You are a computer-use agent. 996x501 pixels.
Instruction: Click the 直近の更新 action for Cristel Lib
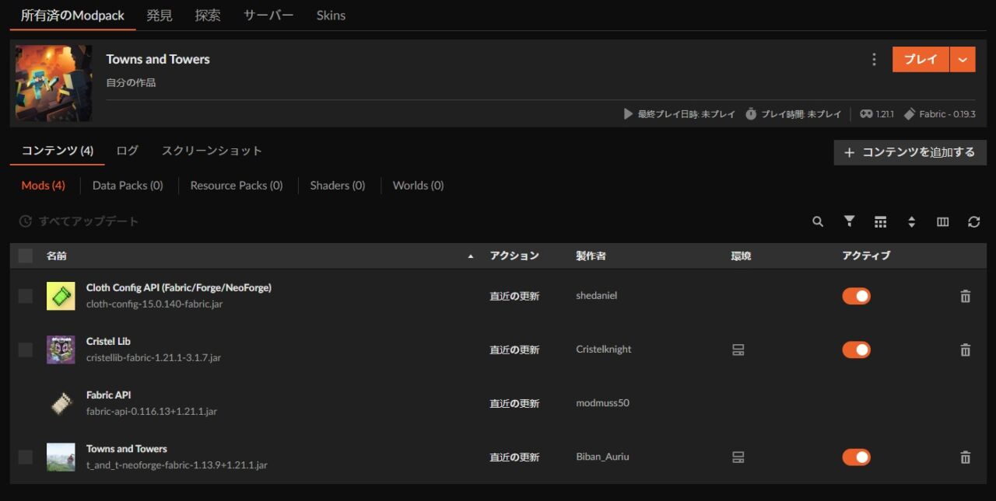[x=514, y=350]
